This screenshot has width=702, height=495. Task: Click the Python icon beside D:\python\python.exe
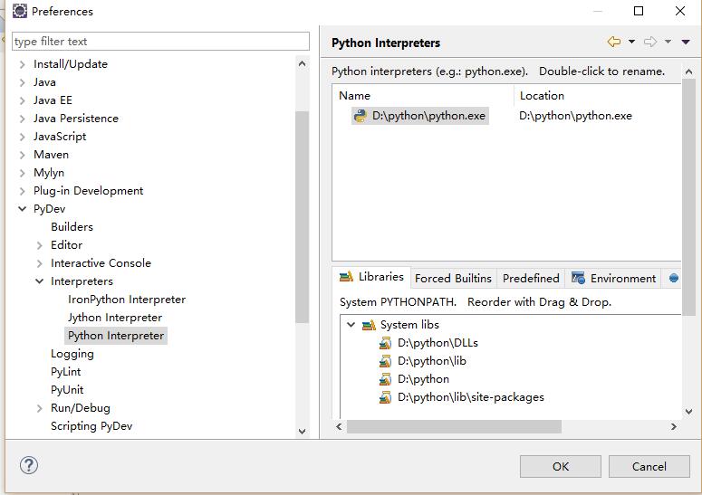pos(361,116)
